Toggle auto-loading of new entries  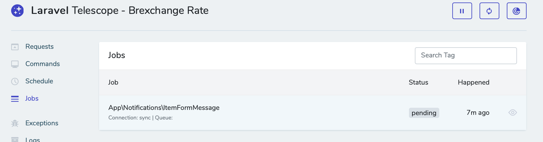pos(489,11)
